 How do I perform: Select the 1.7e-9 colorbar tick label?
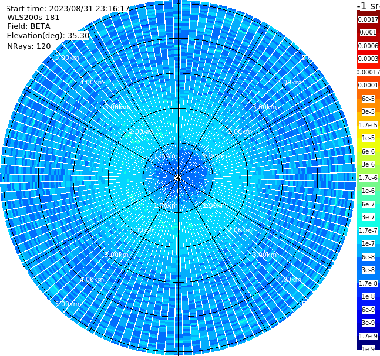pos(368,336)
